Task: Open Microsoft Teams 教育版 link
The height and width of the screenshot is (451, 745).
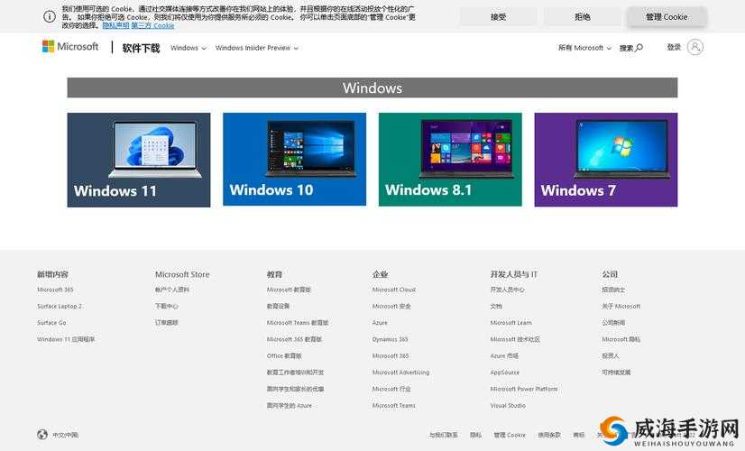Action: pyautogui.click(x=298, y=323)
